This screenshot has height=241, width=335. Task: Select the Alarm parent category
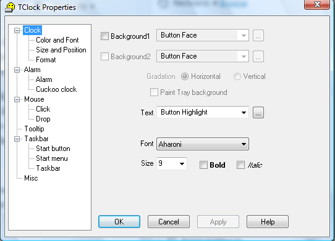pos(32,70)
